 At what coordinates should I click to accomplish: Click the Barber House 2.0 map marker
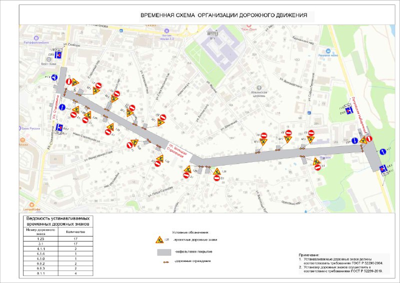tap(167, 31)
